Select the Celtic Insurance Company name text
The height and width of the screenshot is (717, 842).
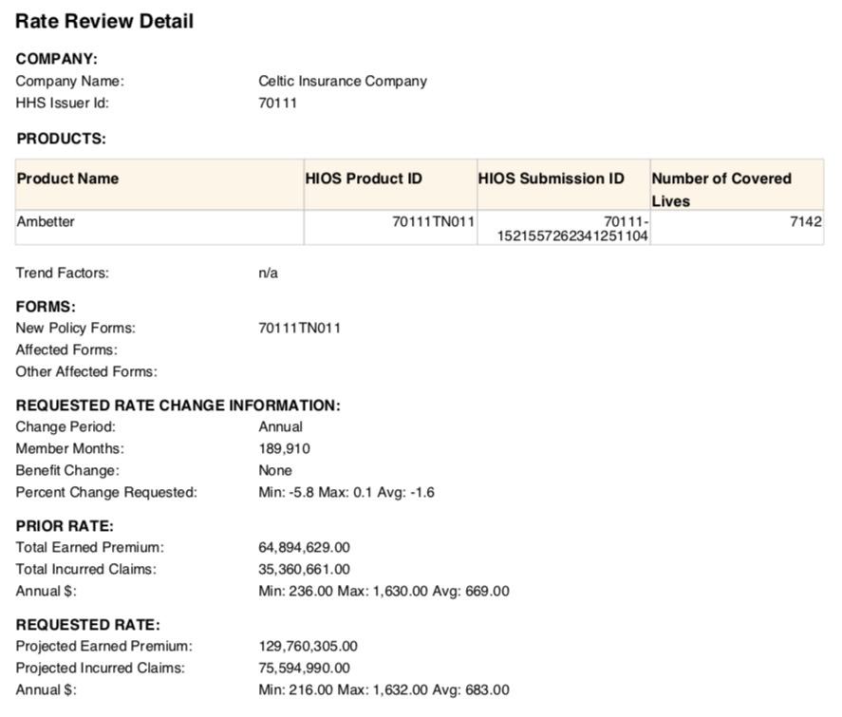click(342, 81)
